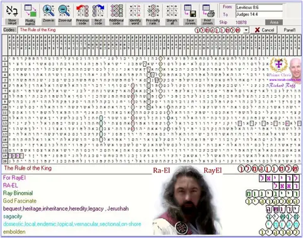This screenshot has height=238, width=303.
Task: Click the Zoom-in magnifier icon
Action: [49, 11]
